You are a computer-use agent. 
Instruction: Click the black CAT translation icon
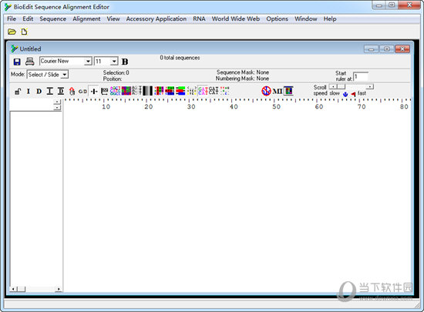point(214,91)
